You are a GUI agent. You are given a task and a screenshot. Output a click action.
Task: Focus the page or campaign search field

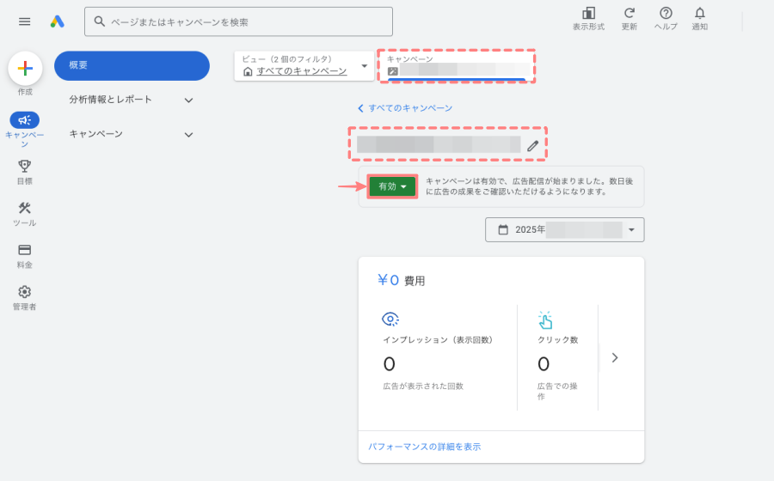point(238,21)
